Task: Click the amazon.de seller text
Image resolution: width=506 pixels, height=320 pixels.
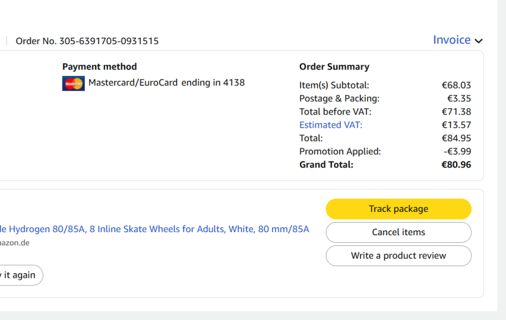Action: (15, 243)
